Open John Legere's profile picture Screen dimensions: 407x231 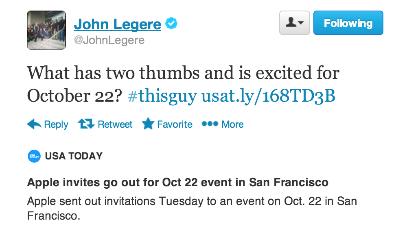46,30
